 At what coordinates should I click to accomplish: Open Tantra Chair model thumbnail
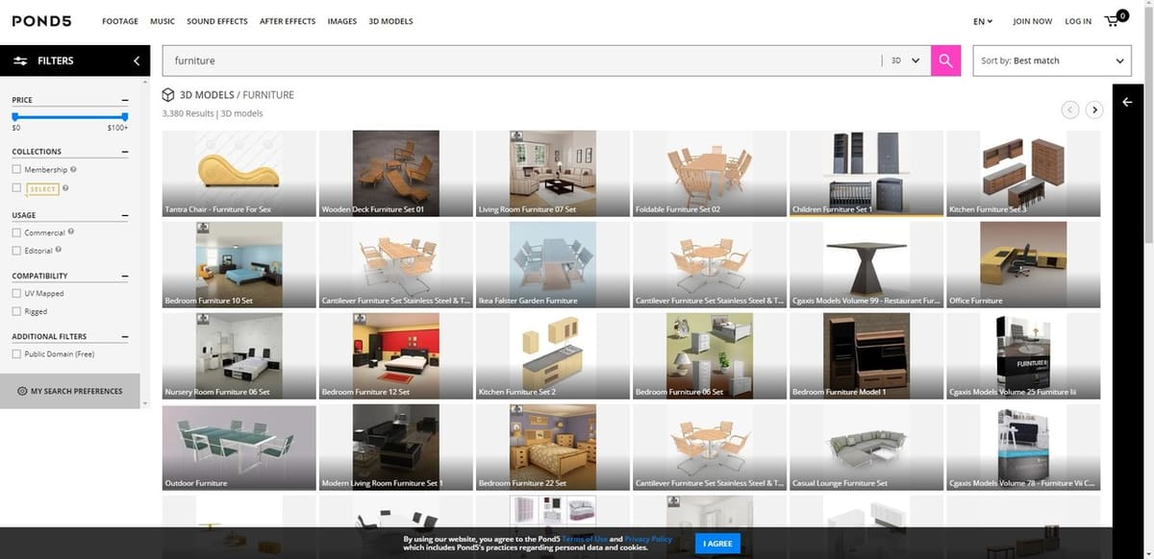pos(238,173)
